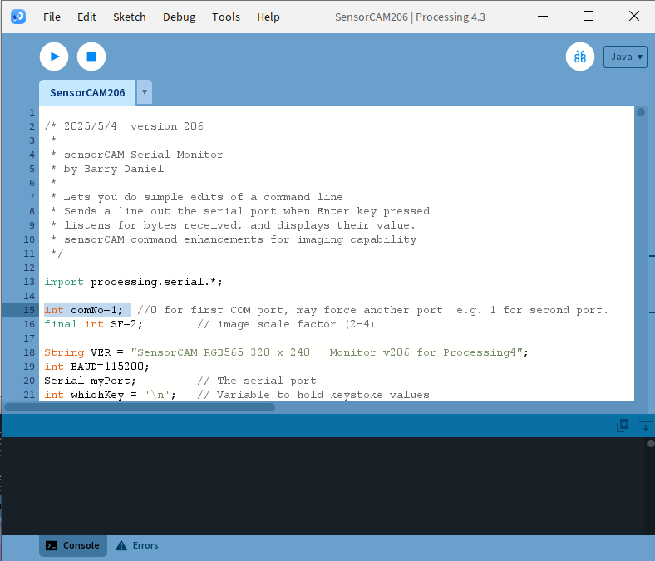655x561 pixels.
Task: Select the SensorCAM206 sketch tab
Action: point(86,92)
